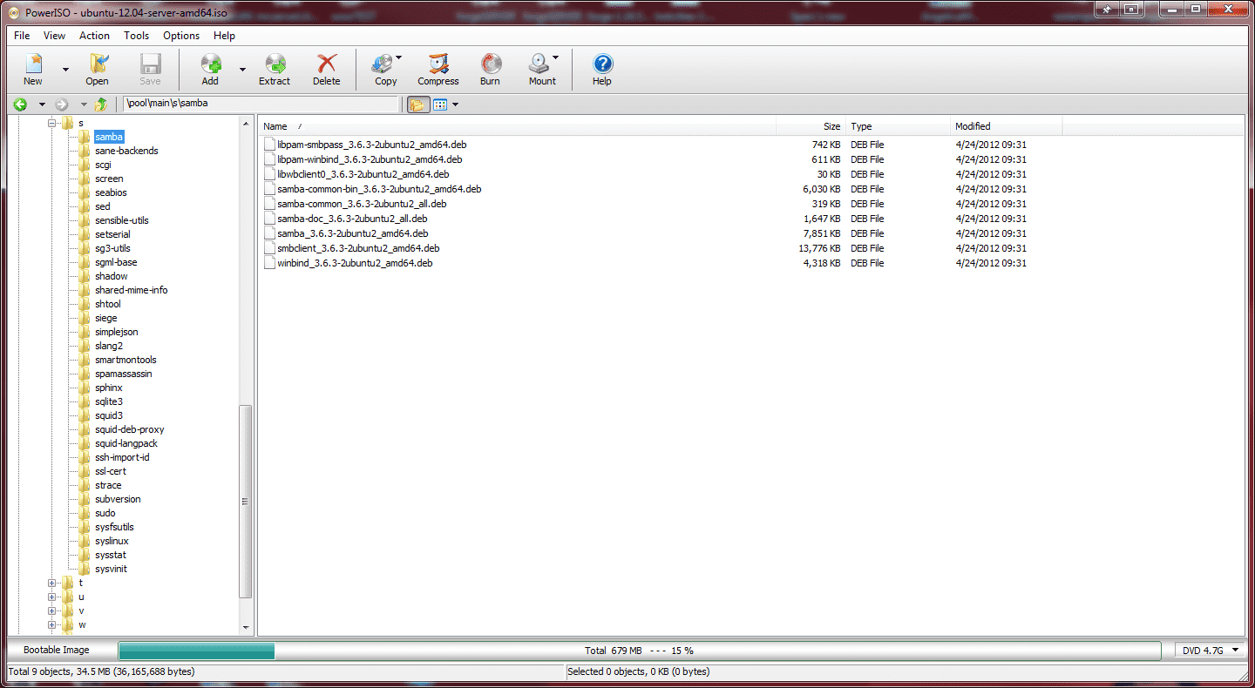Screen dimensions: 1255x688
Task: Select samba-common-bin_3.6.3-2ubuntu2_amd64.deb
Action: [379, 189]
